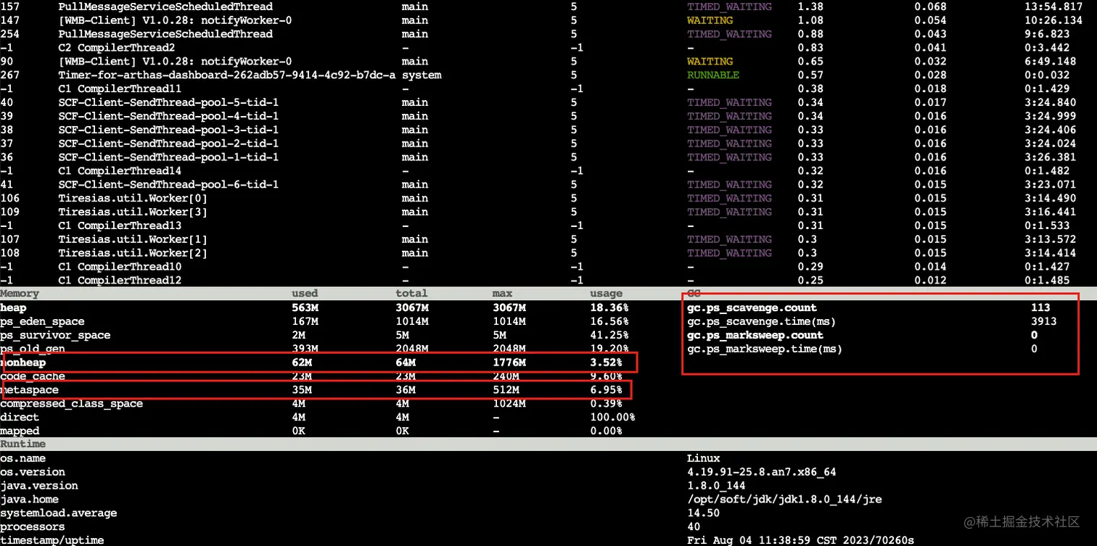Click the 'usage' column header
Image resolution: width=1097 pixels, height=546 pixels.
(607, 294)
